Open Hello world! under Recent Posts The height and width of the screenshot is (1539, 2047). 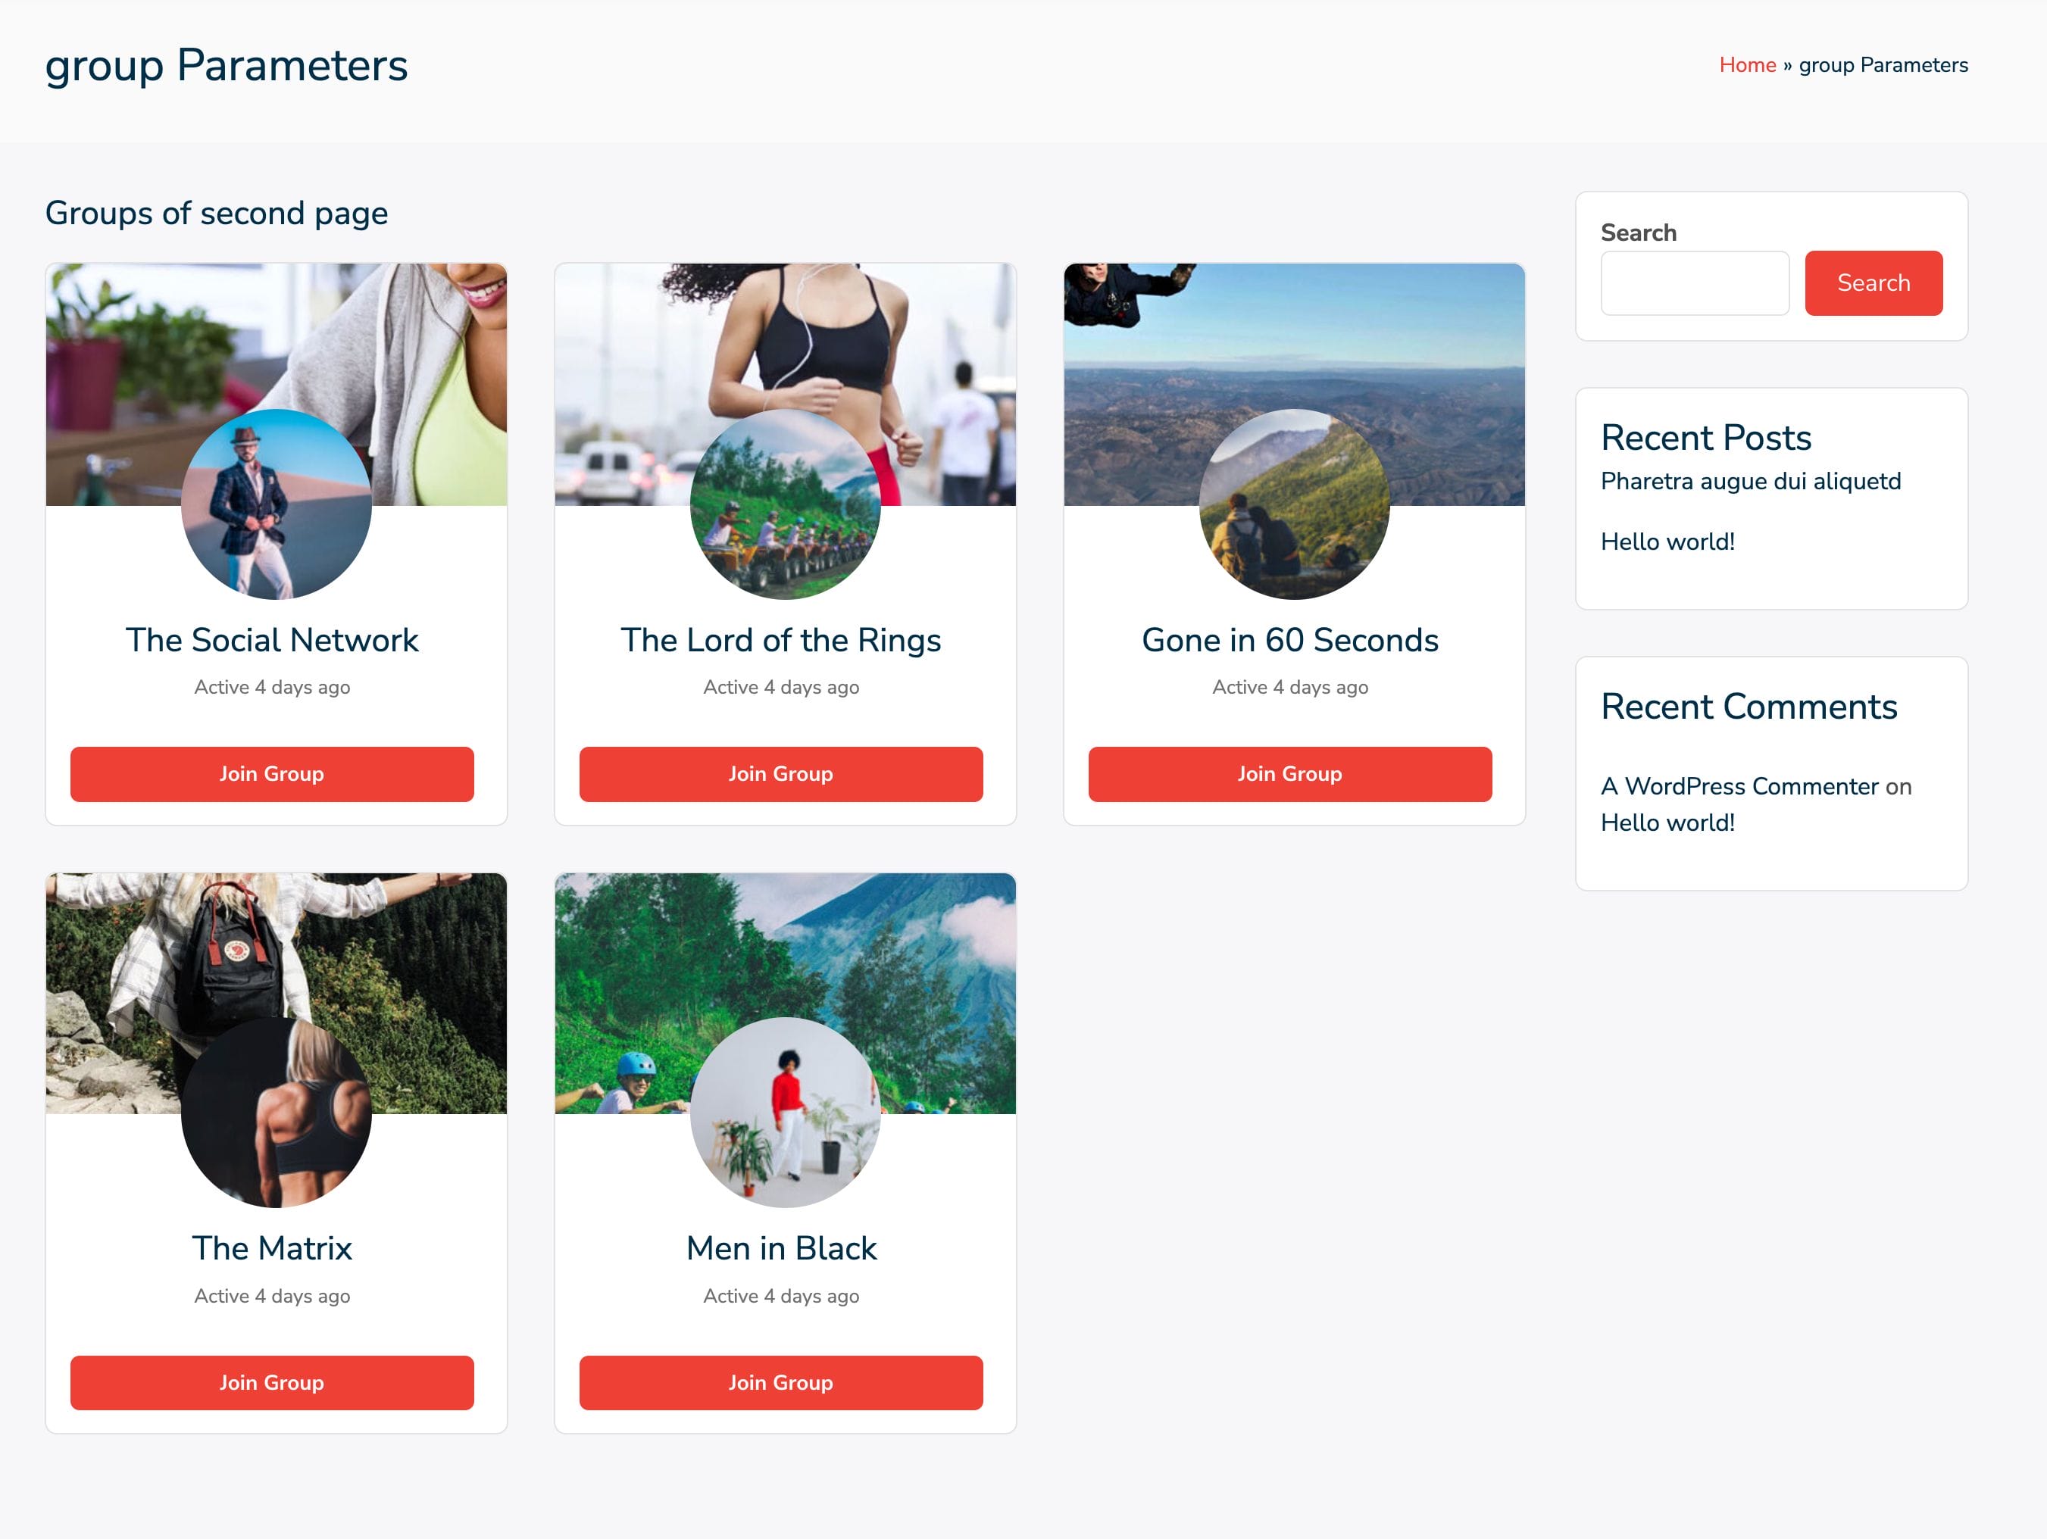pos(1667,541)
